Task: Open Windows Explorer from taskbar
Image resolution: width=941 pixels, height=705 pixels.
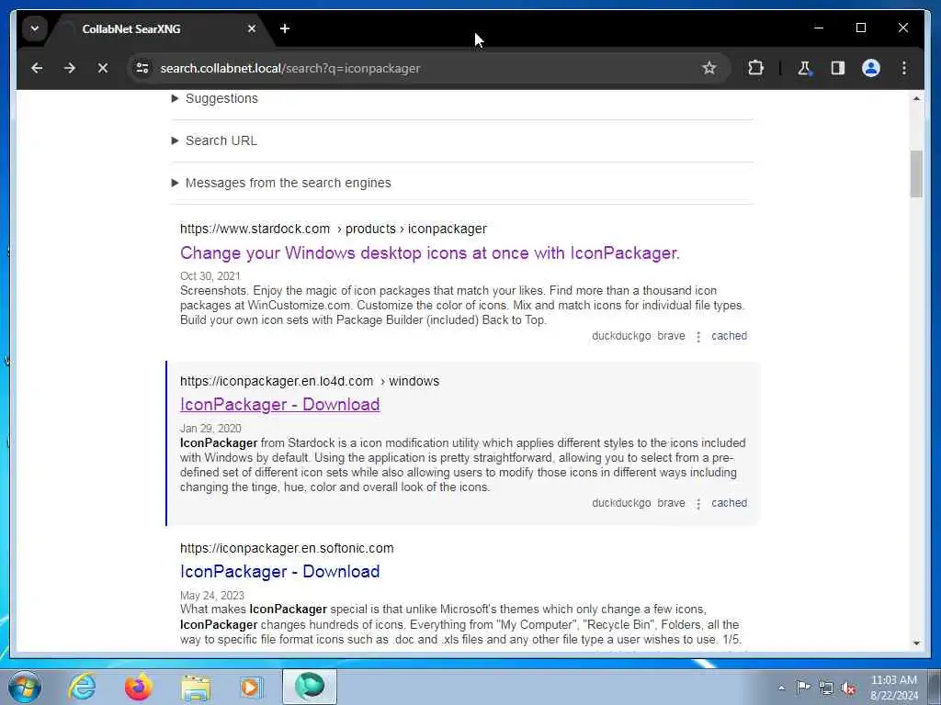Action: click(x=196, y=687)
